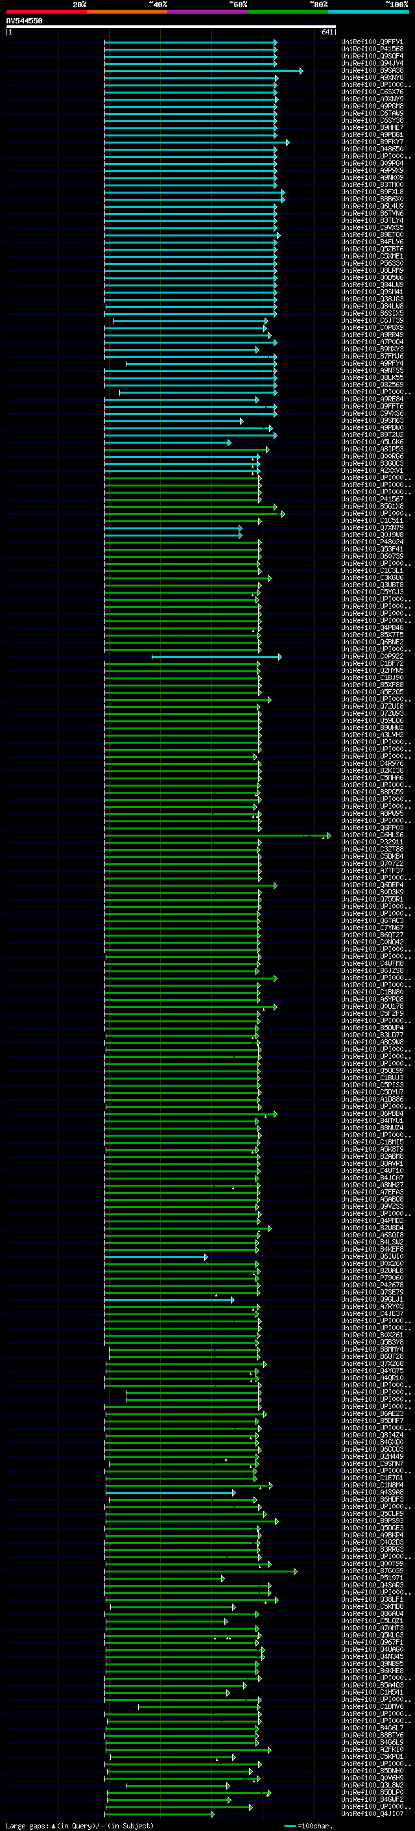The width and height of the screenshot is (415, 1831).
Task: Open UniRef100_B5DLP0 hit
Action: (372, 1792)
